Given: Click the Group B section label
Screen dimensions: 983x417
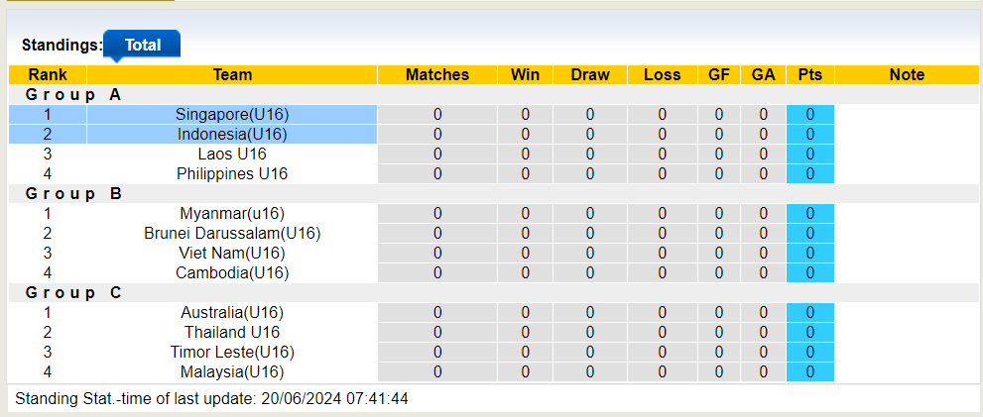Looking at the screenshot, I should (x=73, y=194).
